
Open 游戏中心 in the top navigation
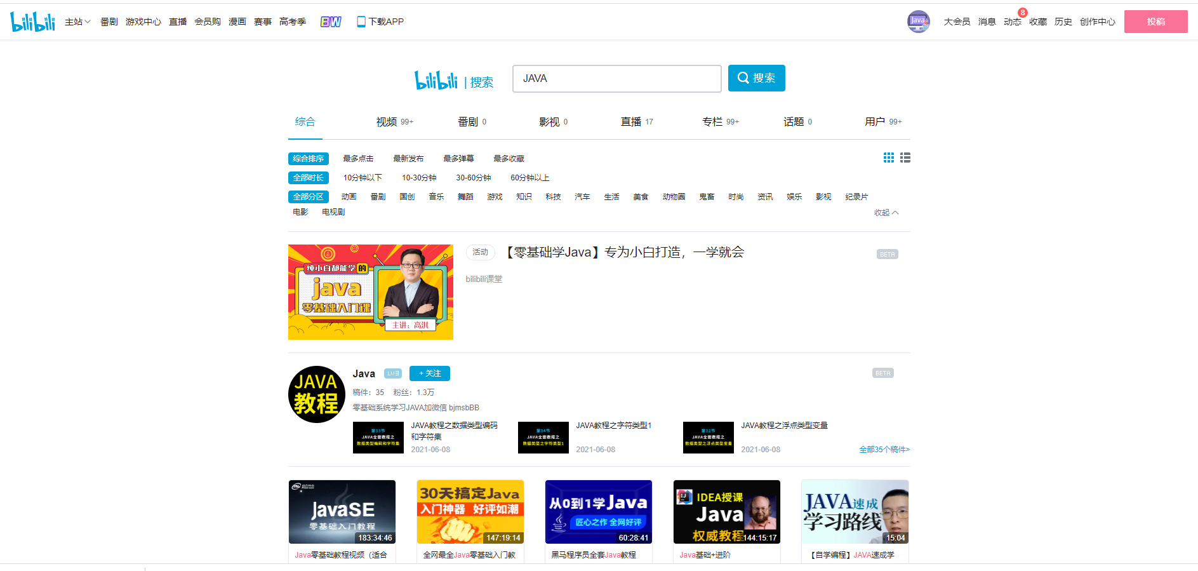point(143,22)
